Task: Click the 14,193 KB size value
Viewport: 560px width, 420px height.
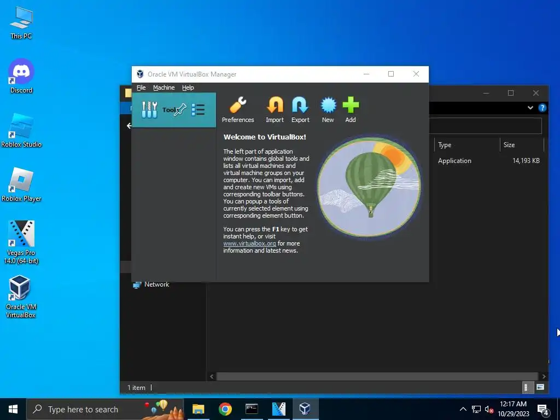Action: (526, 161)
